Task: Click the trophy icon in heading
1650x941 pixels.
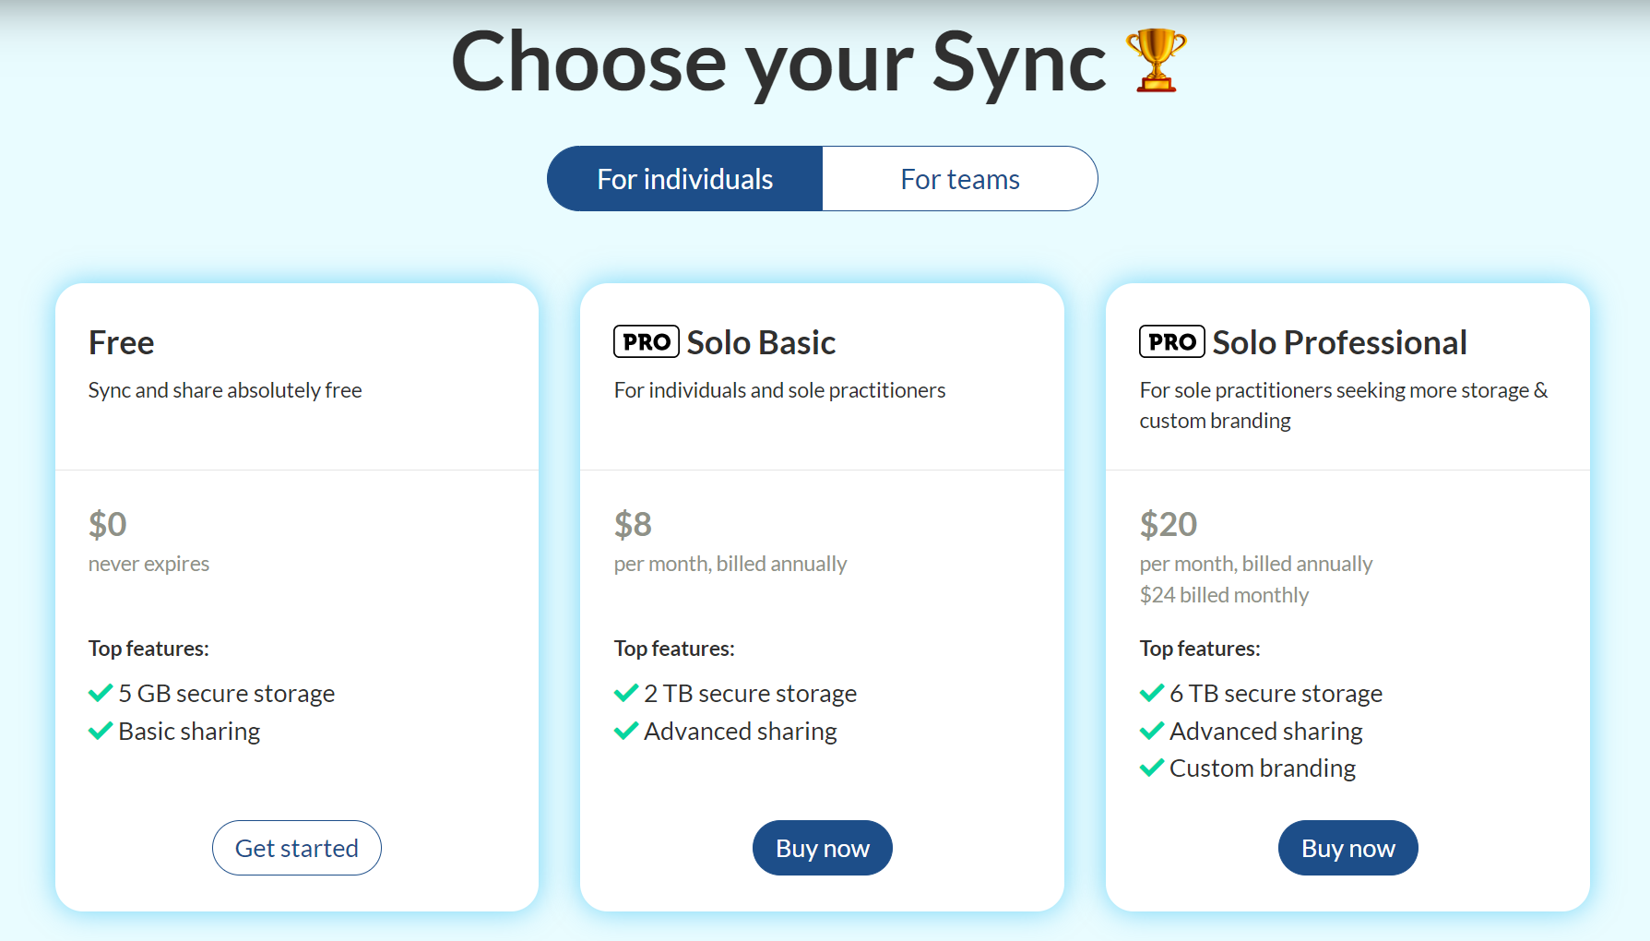Action: 1156,61
